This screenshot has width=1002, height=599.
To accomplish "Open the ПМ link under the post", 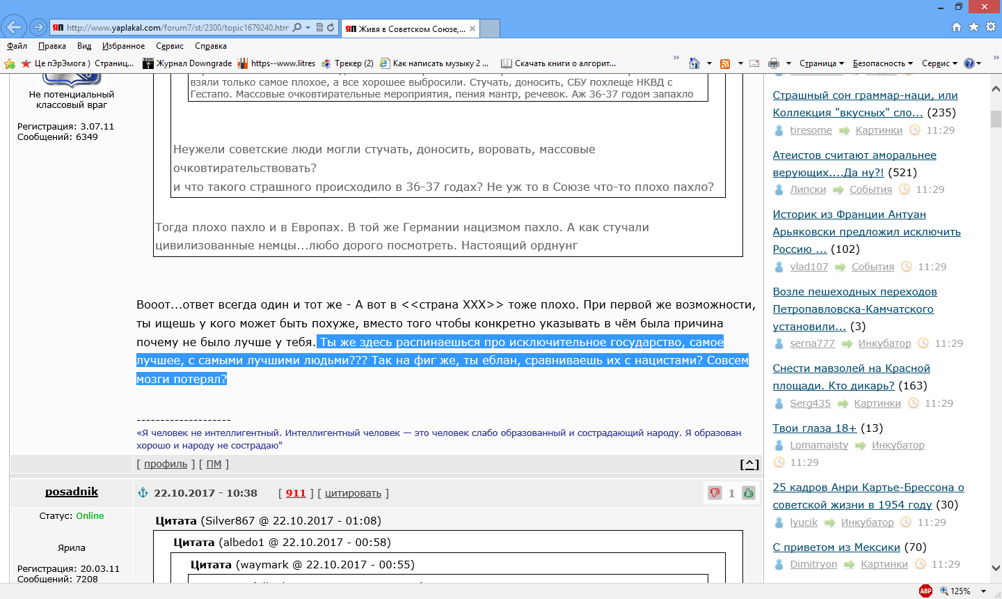I will tap(214, 464).
